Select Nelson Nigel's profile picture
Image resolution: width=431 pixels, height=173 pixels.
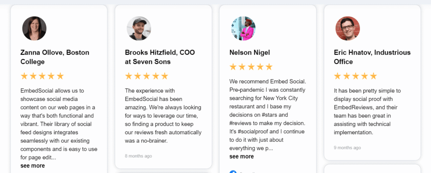click(243, 29)
